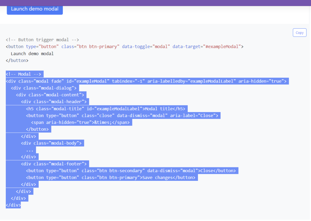Click the div class="modal-footer" line
This screenshot has width=311, height=221.
tap(54, 164)
